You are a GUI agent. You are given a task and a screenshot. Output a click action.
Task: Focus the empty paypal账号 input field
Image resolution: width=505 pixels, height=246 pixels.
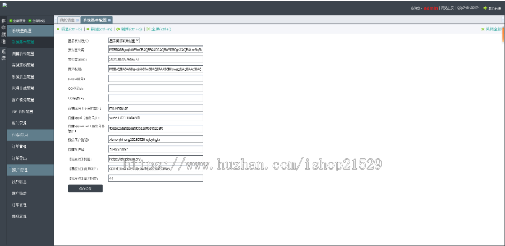coord(155,79)
